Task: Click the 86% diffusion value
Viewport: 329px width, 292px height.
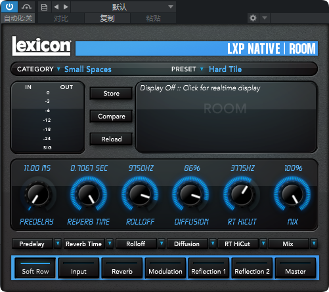Action: [x=192, y=168]
